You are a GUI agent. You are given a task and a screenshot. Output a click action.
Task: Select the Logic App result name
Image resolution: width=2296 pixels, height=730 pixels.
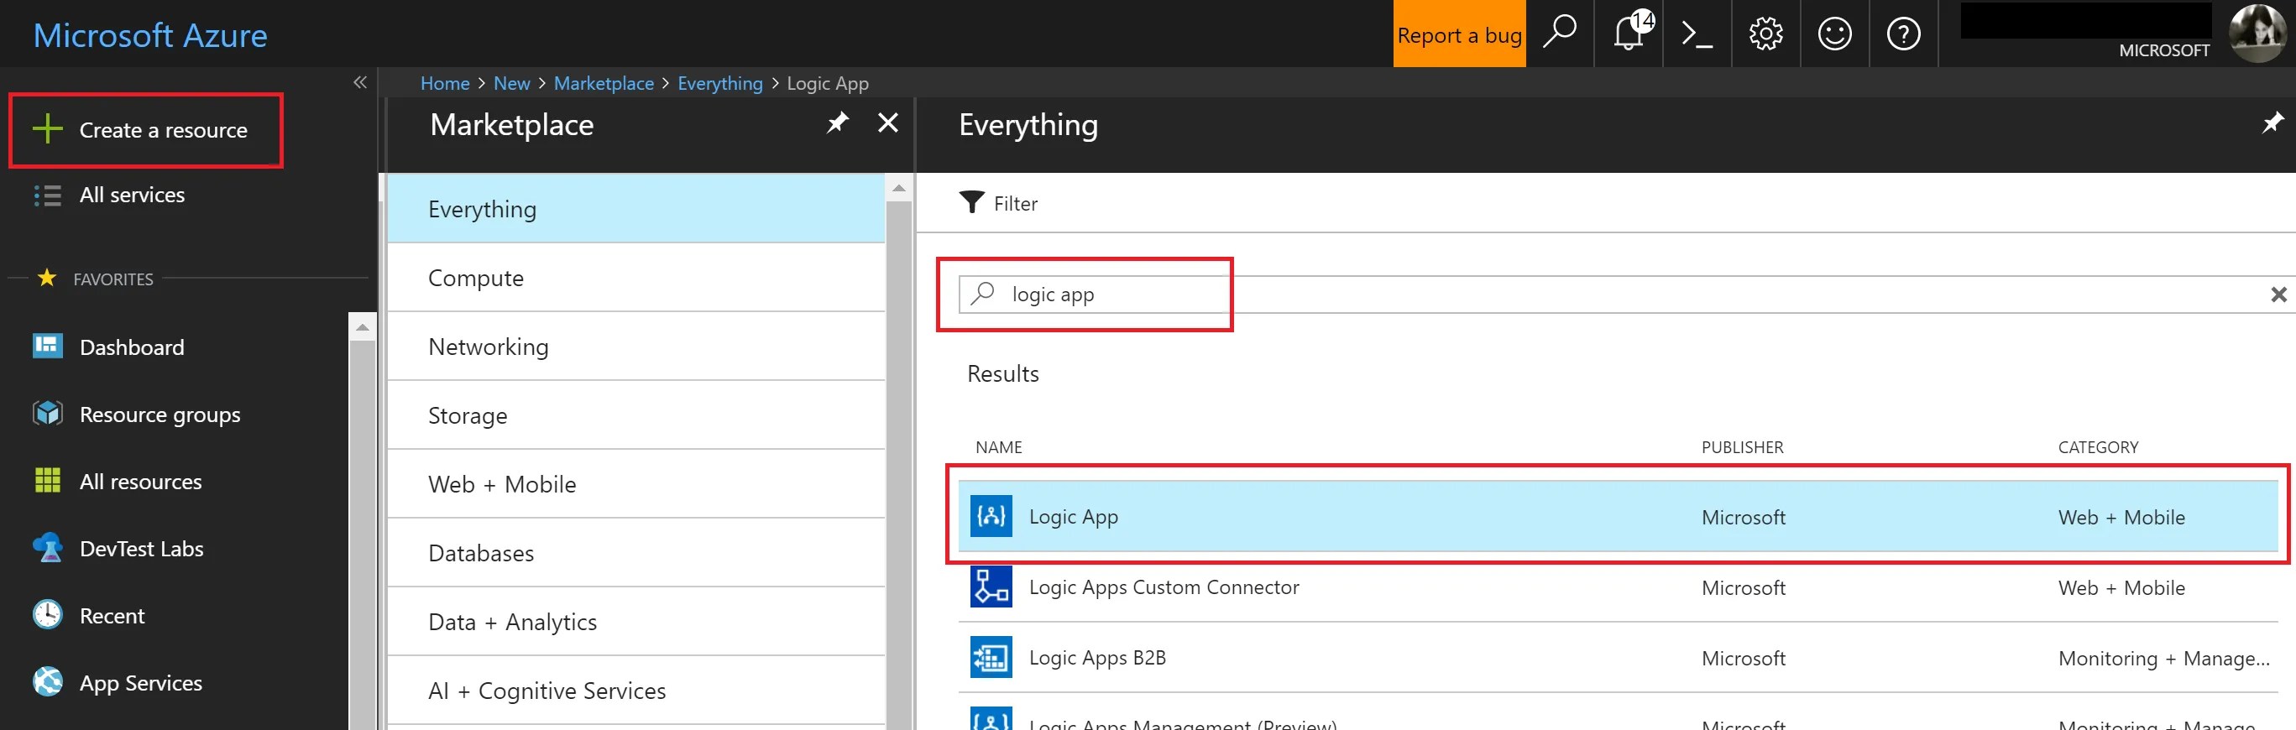click(x=1073, y=517)
